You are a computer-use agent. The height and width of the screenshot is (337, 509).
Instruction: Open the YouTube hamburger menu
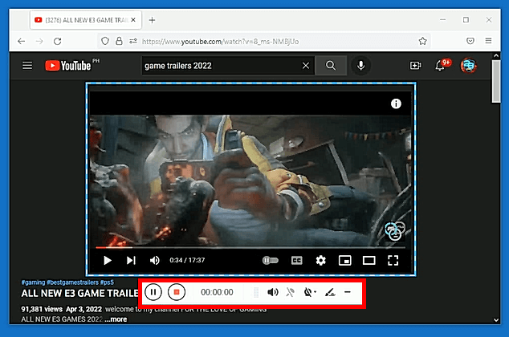[27, 66]
